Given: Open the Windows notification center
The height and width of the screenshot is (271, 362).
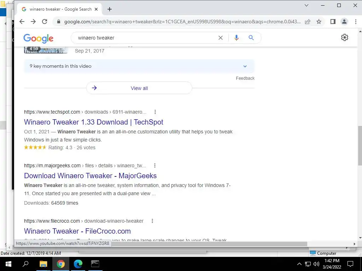Looking at the screenshot, I should [350, 264].
